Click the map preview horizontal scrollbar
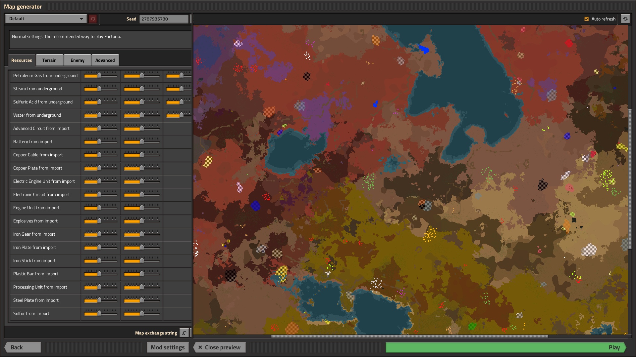 [x=409, y=336]
